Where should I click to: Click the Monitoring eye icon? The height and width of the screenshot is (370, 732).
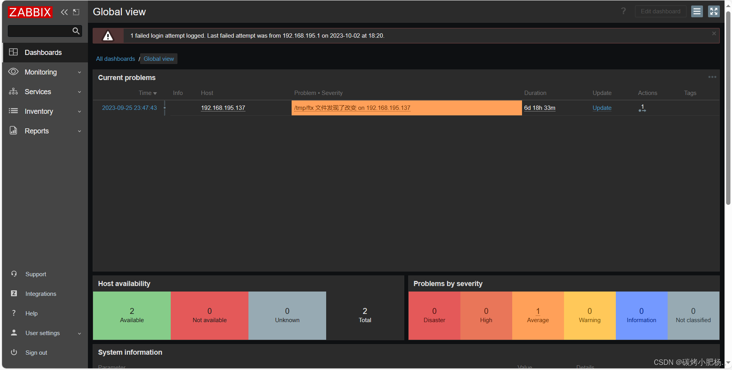coord(13,71)
